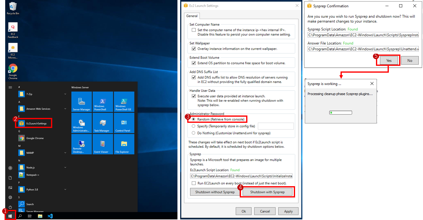Confirm Sysprep with Yes button
The width and height of the screenshot is (423, 220).
click(x=389, y=60)
